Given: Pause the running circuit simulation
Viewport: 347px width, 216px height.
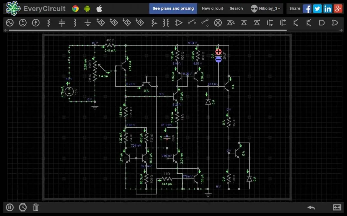Looking at the screenshot, I should (x=10, y=207).
